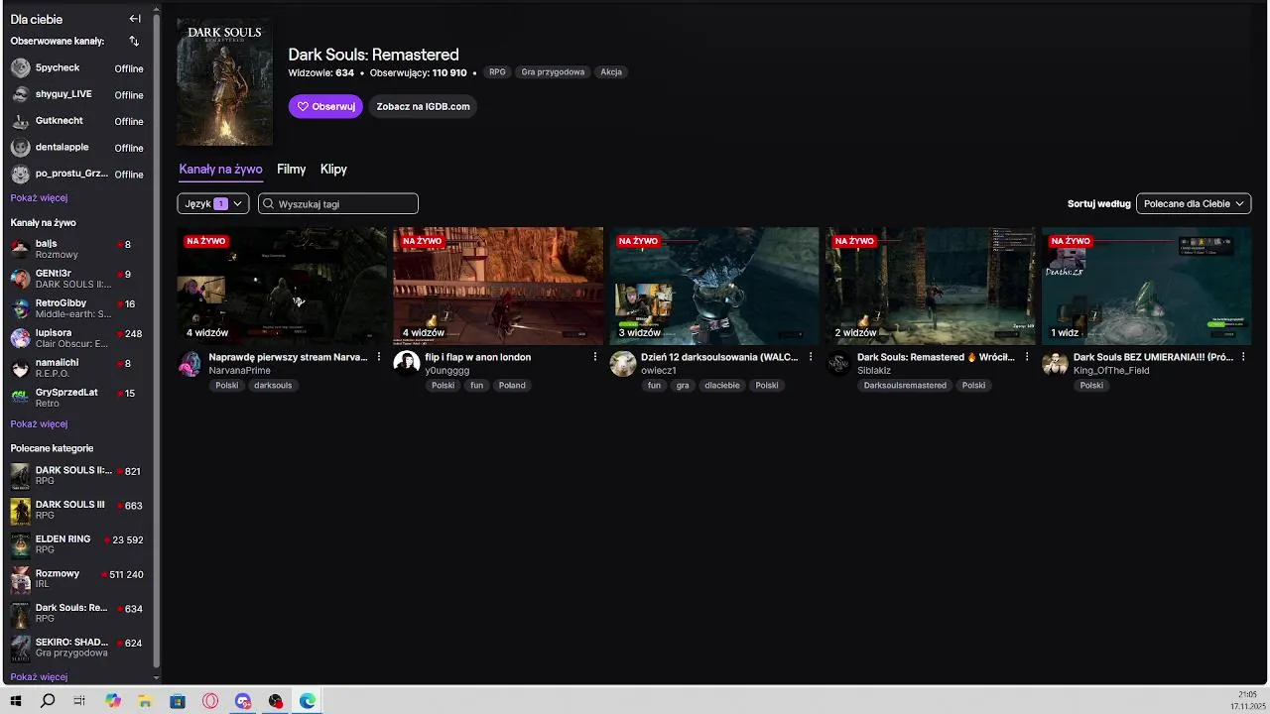This screenshot has width=1270, height=714.
Task: Open Język language filter dropdown
Action: [213, 203]
